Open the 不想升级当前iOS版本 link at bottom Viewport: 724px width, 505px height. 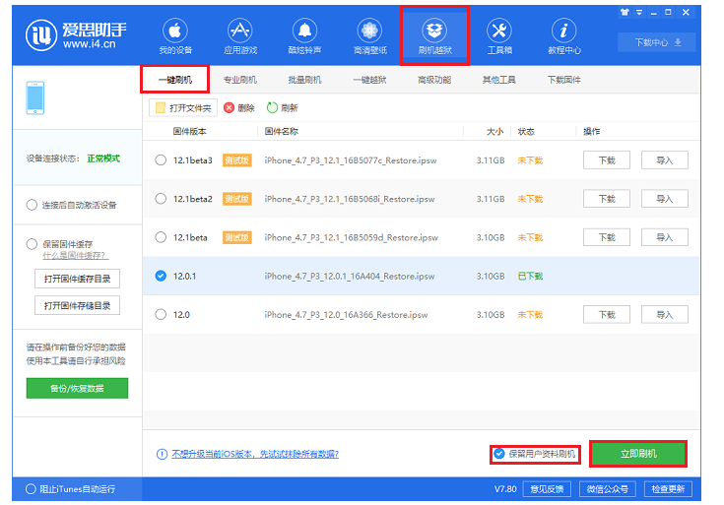point(255,454)
